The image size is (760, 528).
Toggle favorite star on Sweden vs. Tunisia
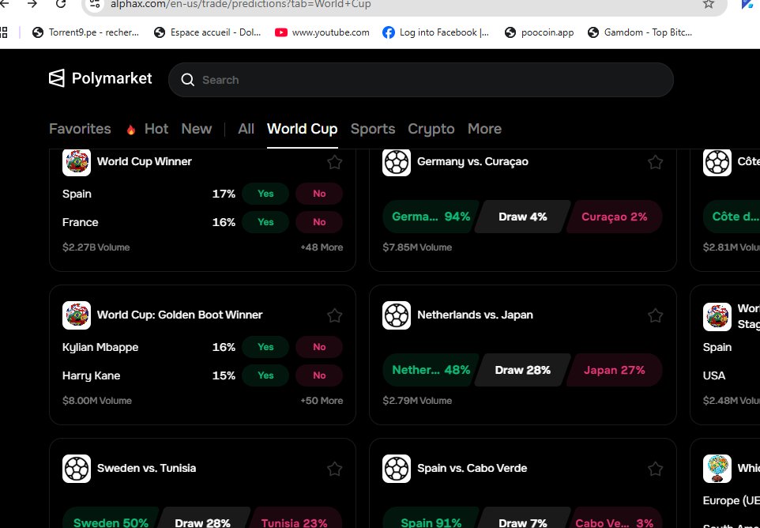click(x=334, y=469)
